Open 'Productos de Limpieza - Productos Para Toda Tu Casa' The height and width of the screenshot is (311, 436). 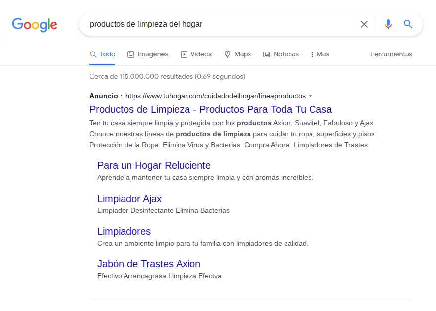click(210, 109)
